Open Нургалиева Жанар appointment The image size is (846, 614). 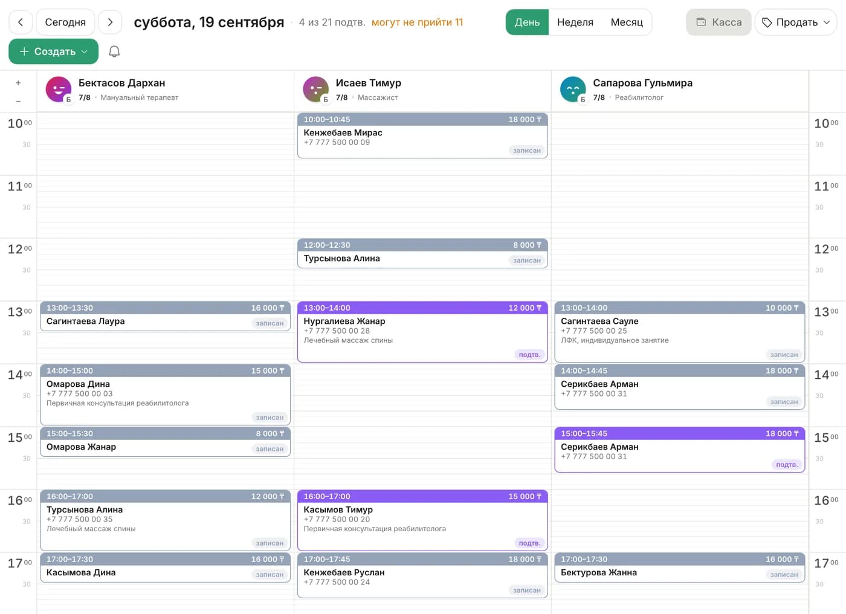click(x=422, y=332)
